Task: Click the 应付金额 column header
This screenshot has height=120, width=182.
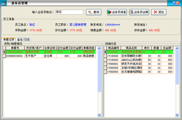Action: [63, 48]
